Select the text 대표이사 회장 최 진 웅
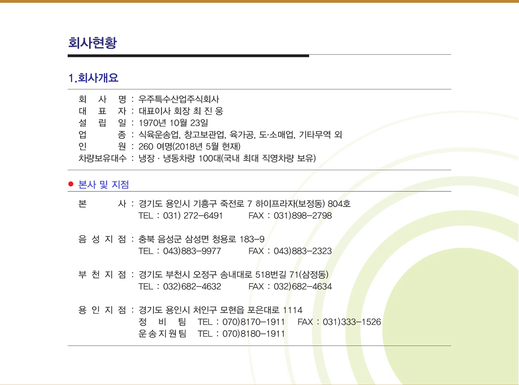519x385 pixels. 181,111
